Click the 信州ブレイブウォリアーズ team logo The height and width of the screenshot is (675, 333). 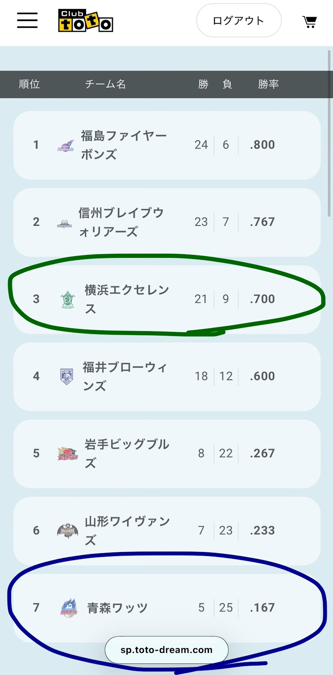(65, 224)
